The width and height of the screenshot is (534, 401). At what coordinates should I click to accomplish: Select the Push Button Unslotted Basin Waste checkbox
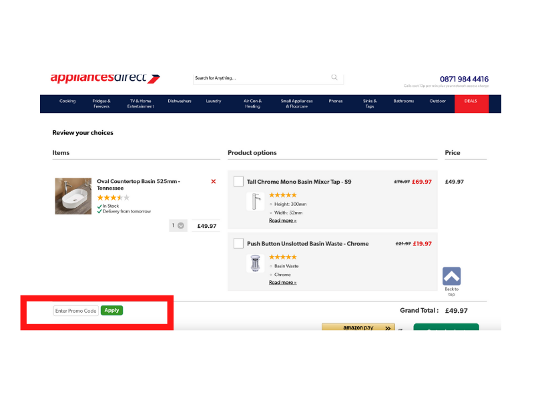238,243
